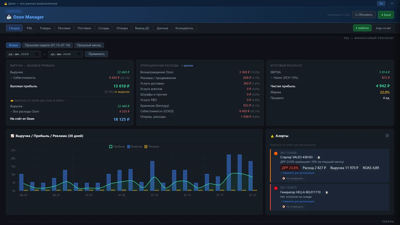400x225 pixels.
Task: Select the Вчера period filter
Action: (13, 45)
